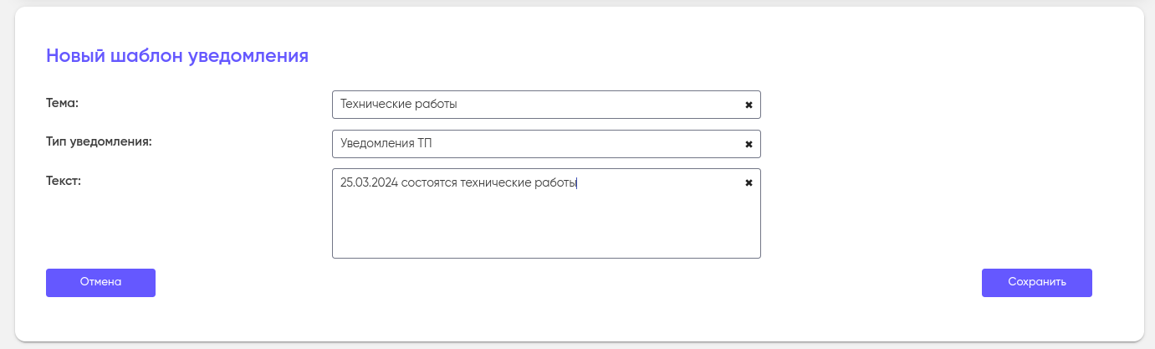Place cursor on word состоятся in message text
1155x349 pixels.
(429, 182)
